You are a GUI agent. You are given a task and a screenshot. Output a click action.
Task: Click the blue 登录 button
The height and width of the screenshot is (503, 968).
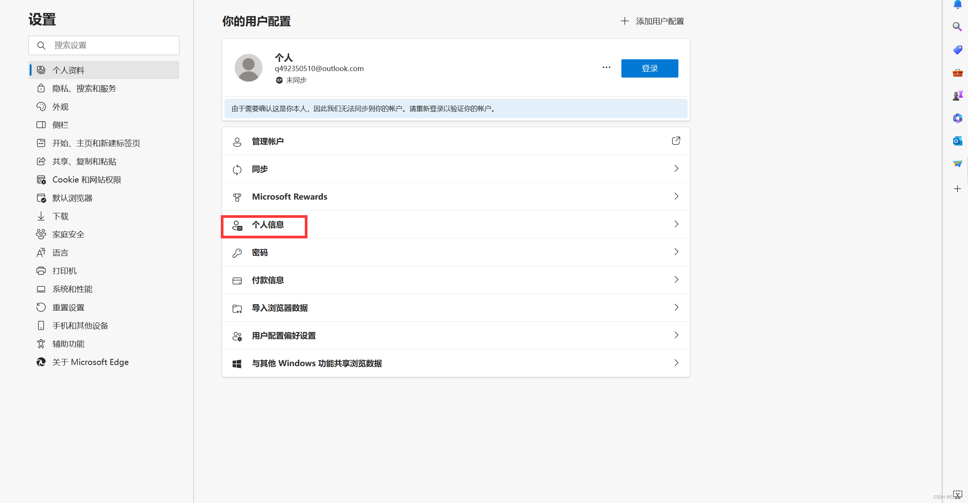click(x=649, y=68)
